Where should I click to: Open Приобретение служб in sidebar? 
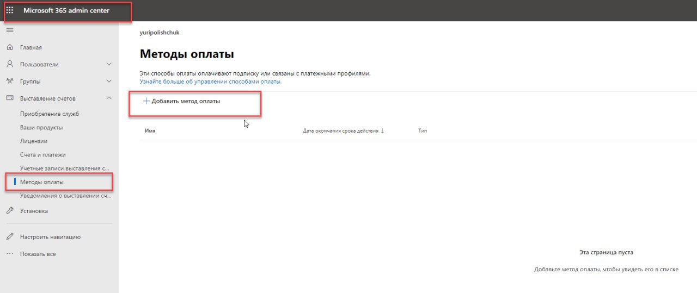pyautogui.click(x=50, y=114)
